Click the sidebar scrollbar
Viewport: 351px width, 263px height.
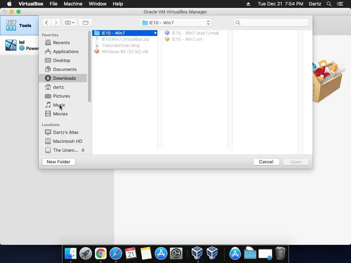(89, 66)
